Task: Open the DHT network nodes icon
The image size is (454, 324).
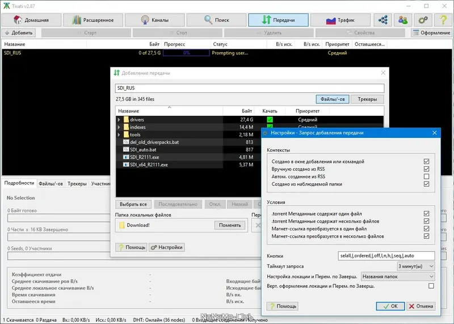Action: [382, 20]
